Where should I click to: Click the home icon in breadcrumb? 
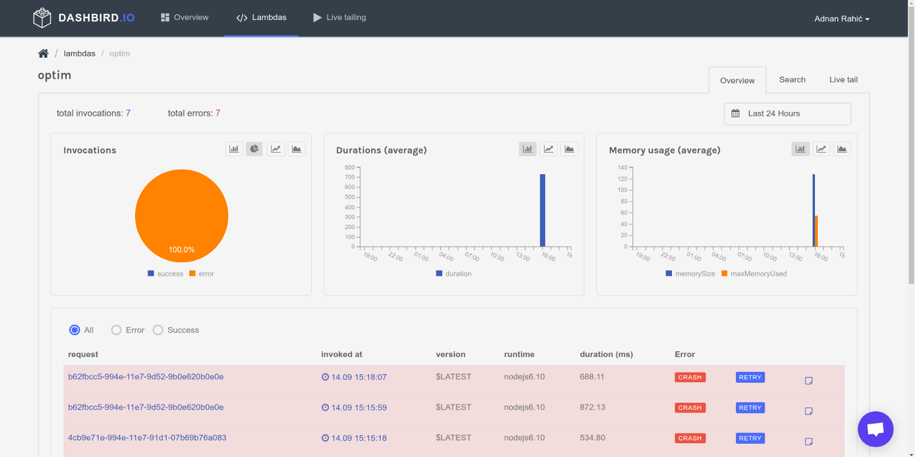[x=43, y=54]
